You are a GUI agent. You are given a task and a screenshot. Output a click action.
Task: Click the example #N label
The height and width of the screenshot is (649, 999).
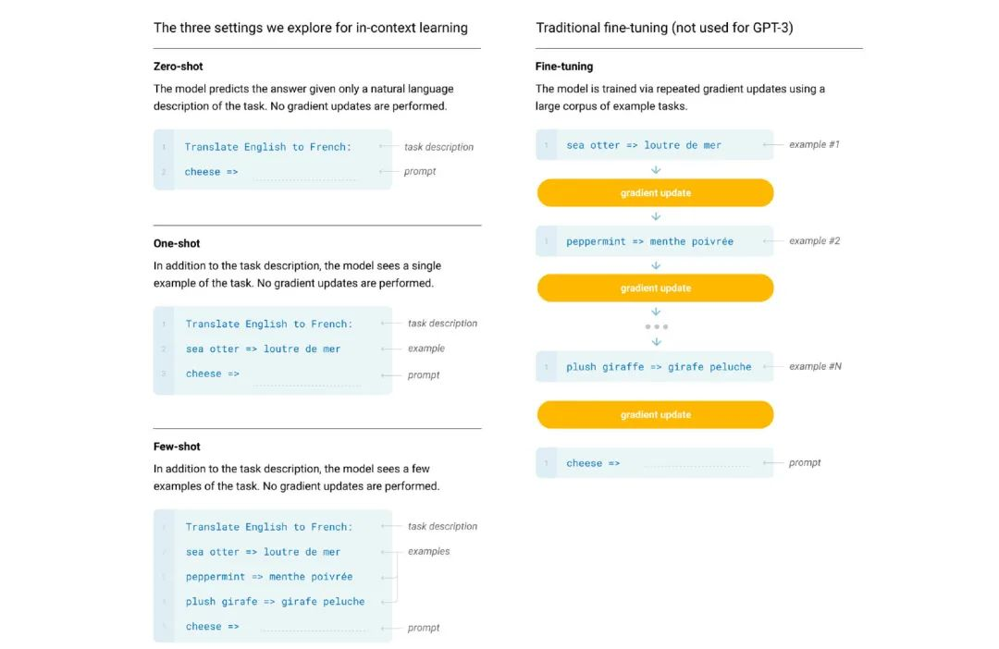click(815, 366)
